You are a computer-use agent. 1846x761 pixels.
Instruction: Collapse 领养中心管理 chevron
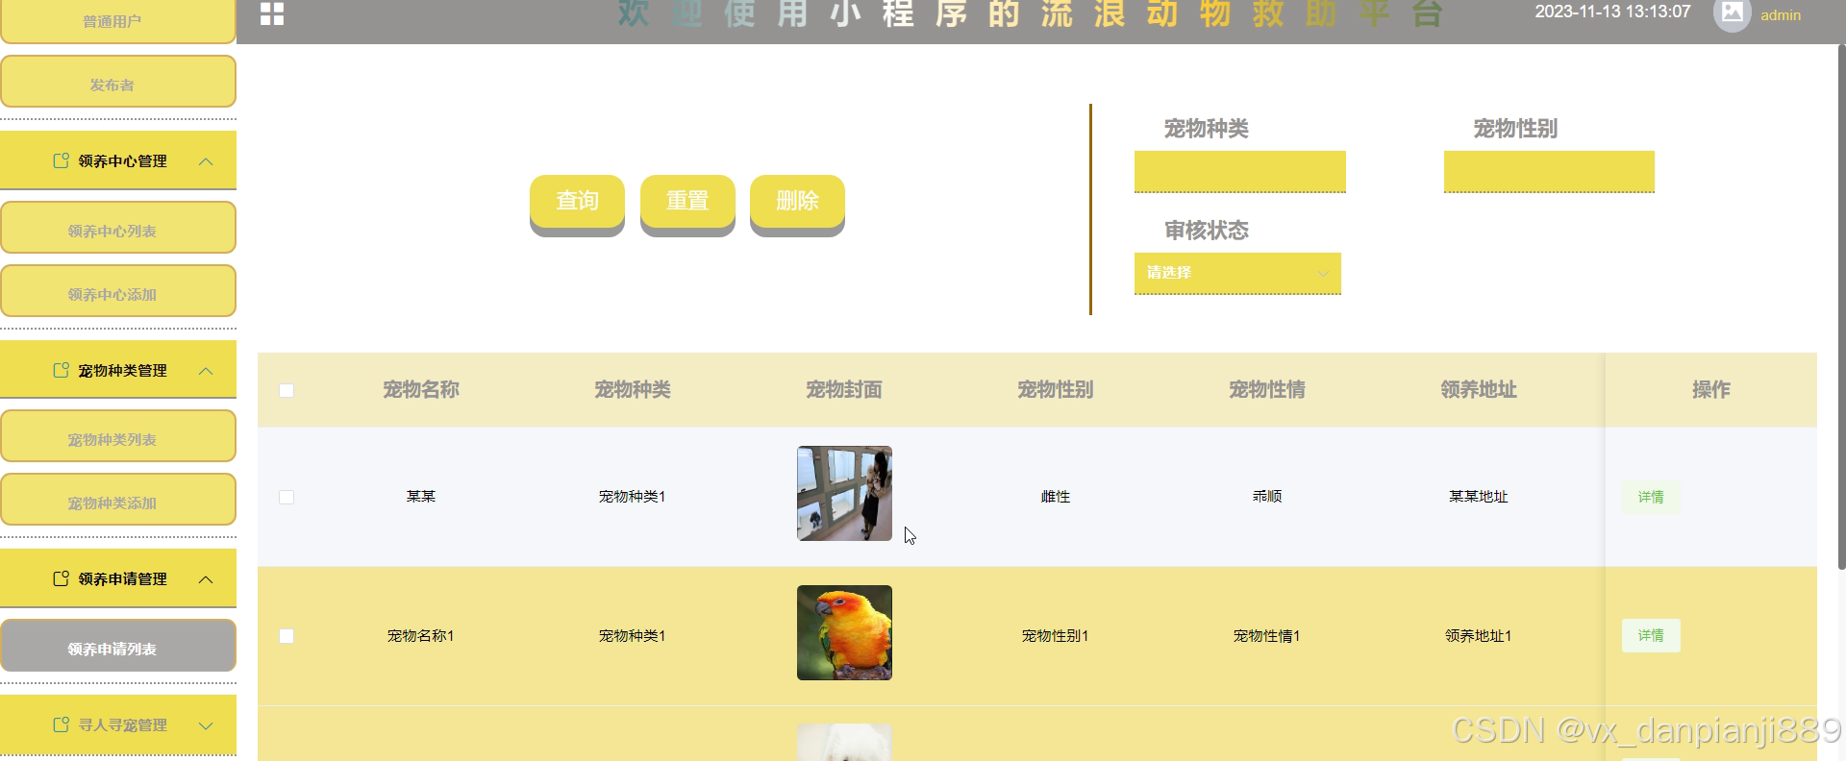[206, 161]
